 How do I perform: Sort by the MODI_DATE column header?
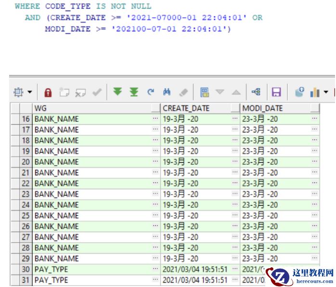click(x=280, y=108)
